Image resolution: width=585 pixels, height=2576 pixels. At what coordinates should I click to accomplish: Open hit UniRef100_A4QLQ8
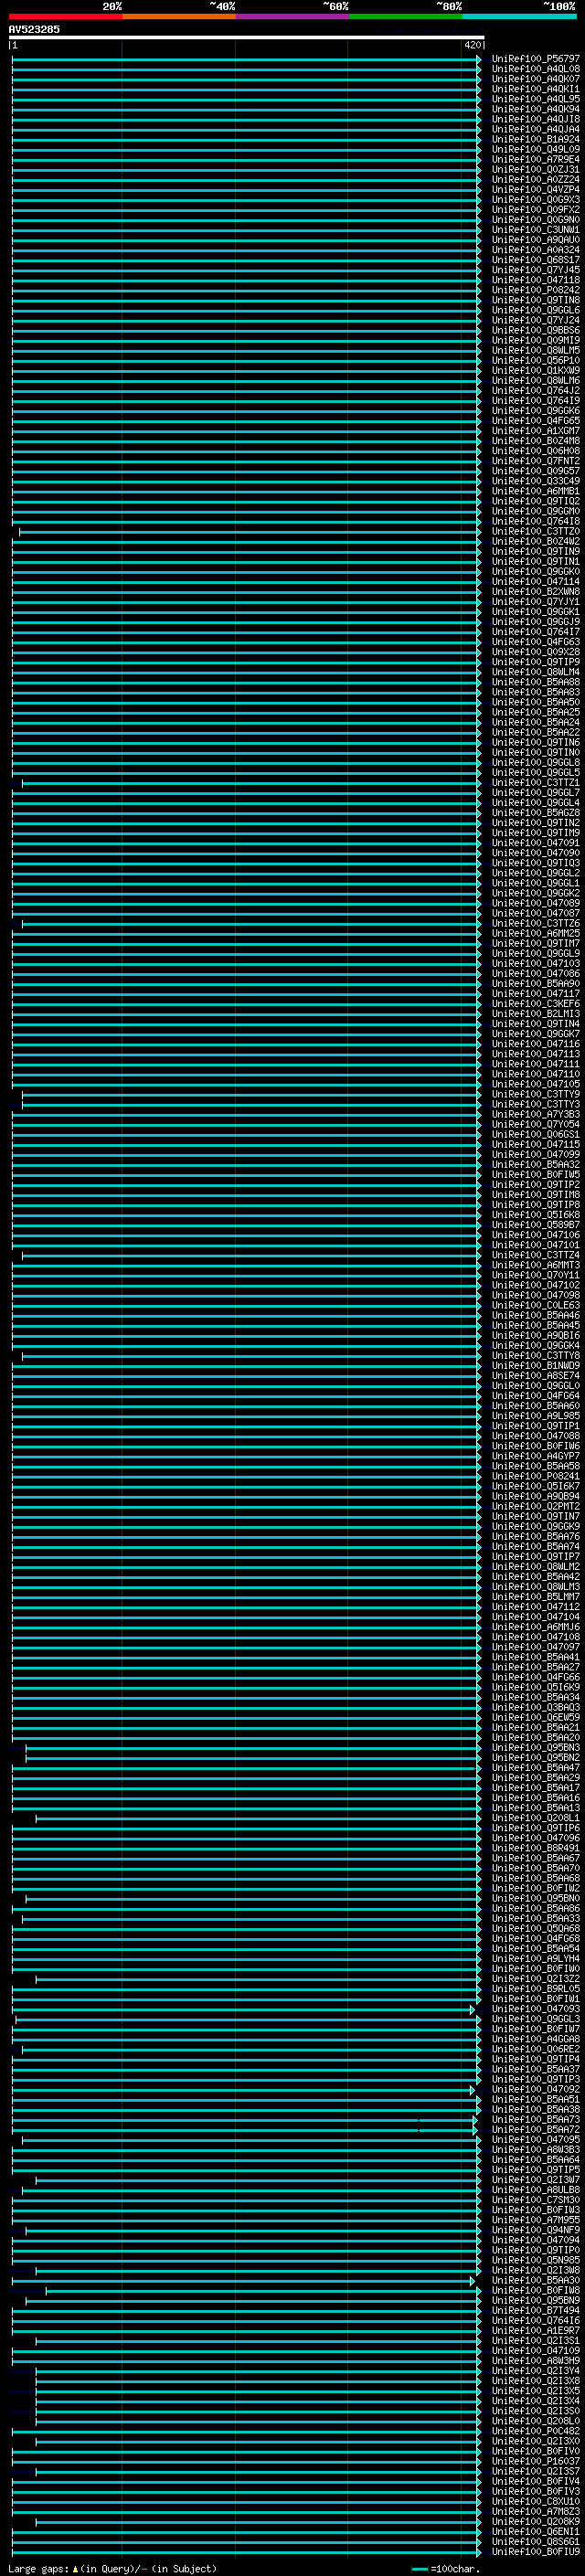pyautogui.click(x=535, y=69)
